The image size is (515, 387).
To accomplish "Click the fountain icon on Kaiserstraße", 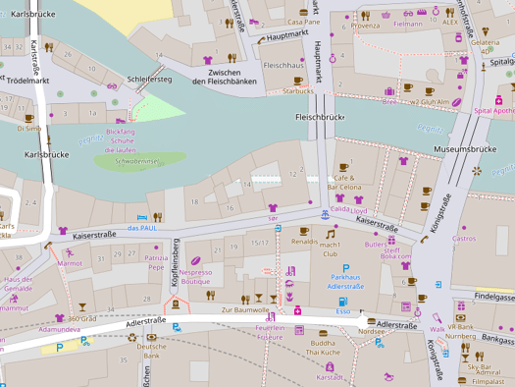I will pyautogui.click(x=325, y=215).
